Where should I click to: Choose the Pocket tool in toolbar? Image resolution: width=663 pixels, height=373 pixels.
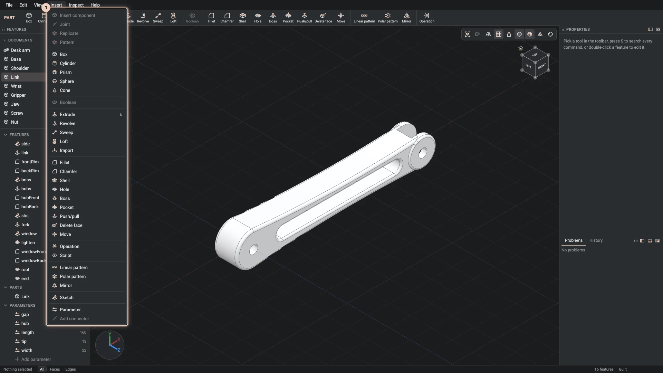[288, 18]
